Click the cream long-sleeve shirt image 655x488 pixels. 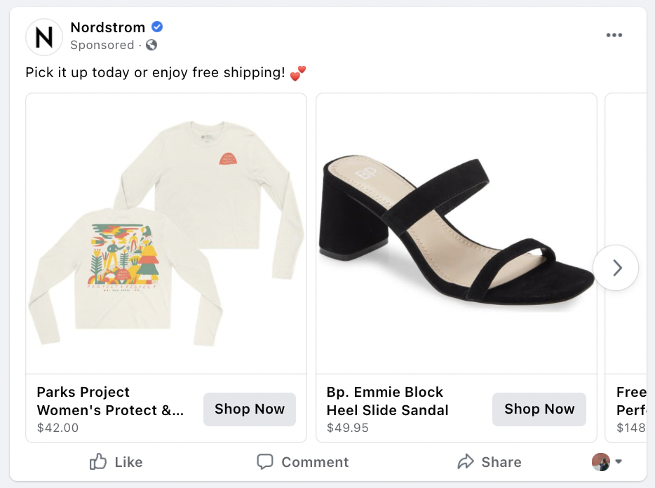pos(166,233)
